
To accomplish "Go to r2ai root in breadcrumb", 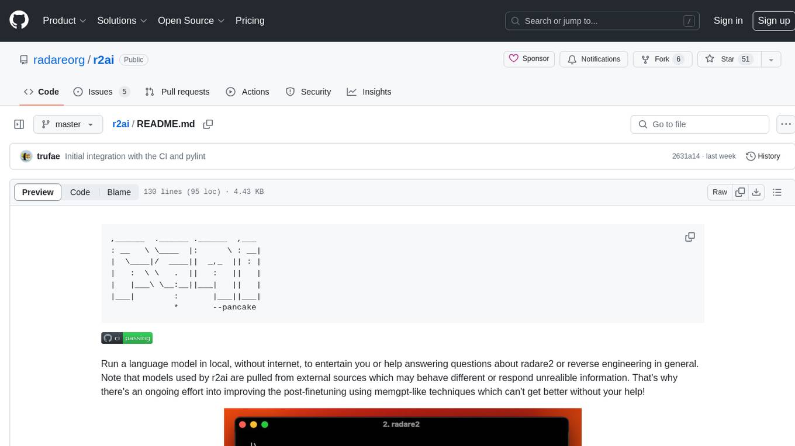I will (x=120, y=124).
